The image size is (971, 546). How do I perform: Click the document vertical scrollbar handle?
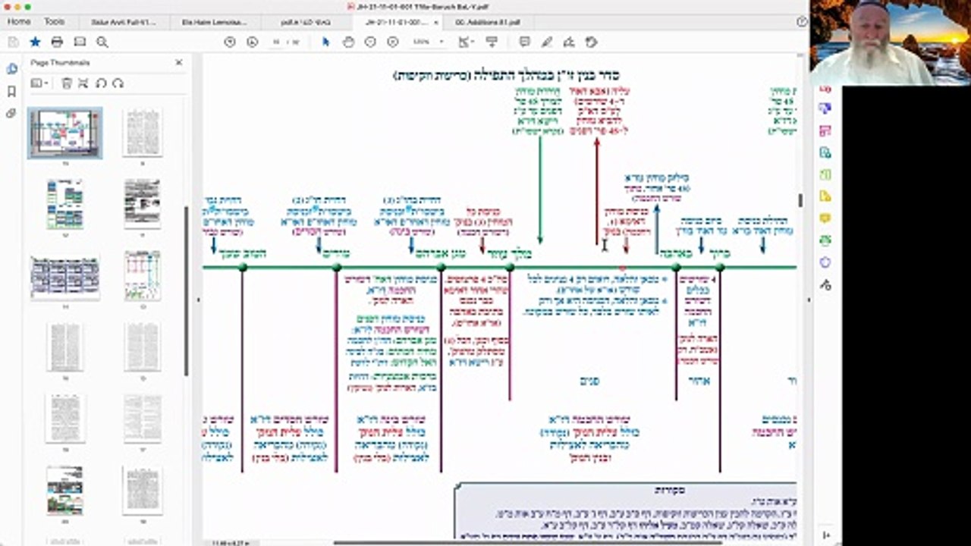[800, 200]
